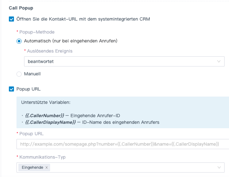
Task: Open the beantwortet dropdown selection
Action: pyautogui.click(x=121, y=61)
